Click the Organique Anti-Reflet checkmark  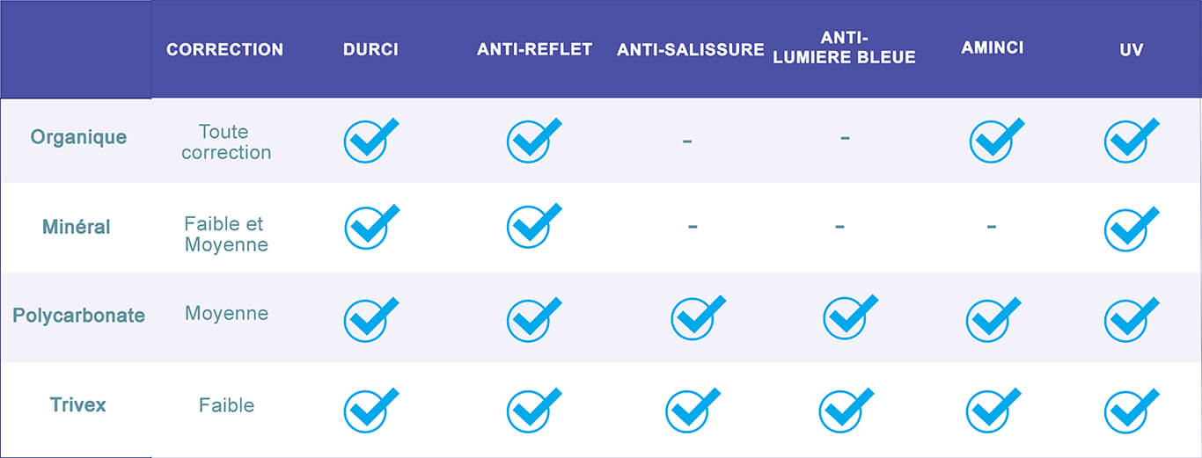coord(533,141)
